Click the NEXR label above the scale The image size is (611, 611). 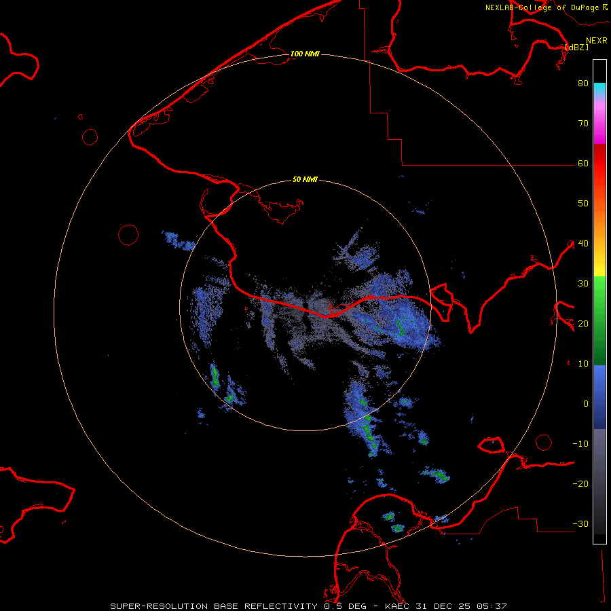[596, 41]
